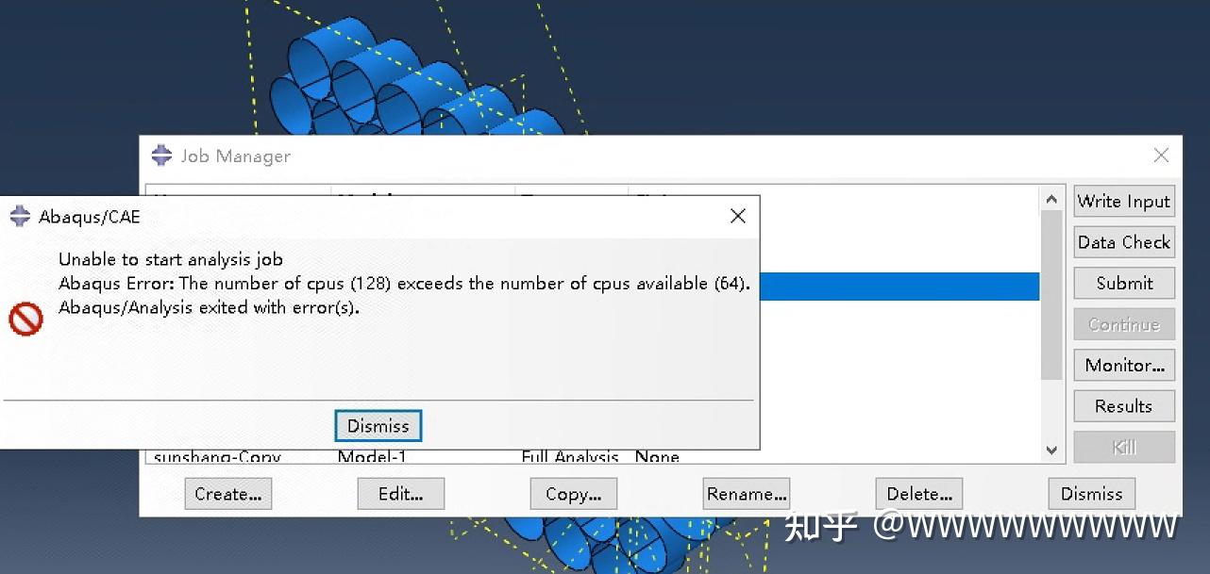
Task: Click the 'Unable to start analysis job' text
Action: pyautogui.click(x=170, y=259)
